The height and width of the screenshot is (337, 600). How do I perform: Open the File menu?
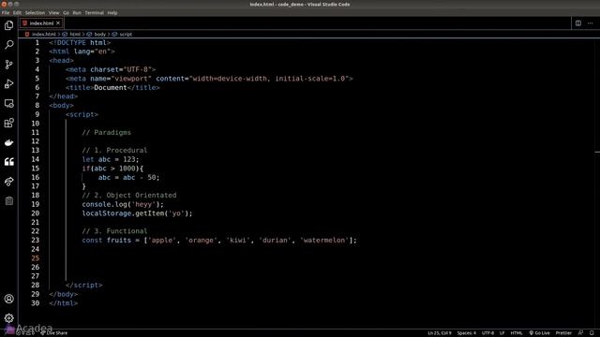tap(6, 12)
